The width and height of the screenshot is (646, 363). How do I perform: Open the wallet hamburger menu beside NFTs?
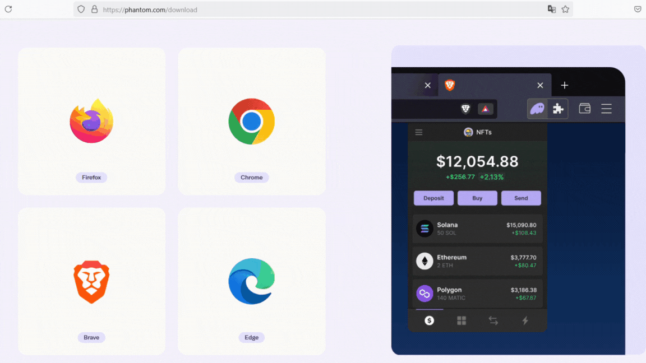point(419,132)
